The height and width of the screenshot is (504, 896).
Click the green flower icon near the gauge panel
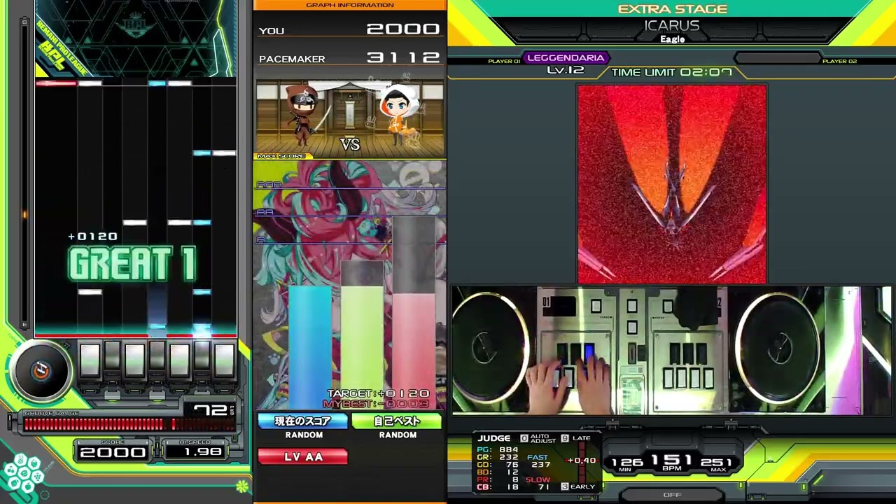[x=242, y=486]
